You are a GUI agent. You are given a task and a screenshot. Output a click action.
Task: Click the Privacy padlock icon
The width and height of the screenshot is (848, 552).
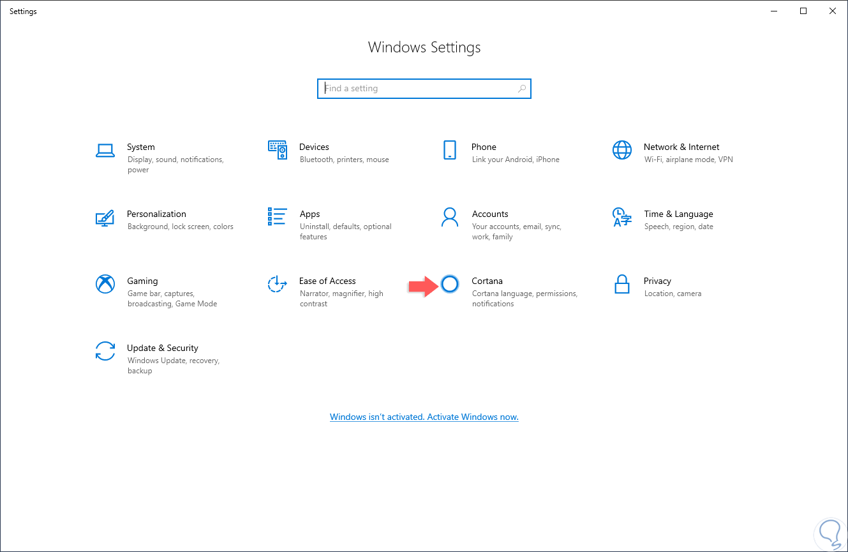tap(621, 284)
